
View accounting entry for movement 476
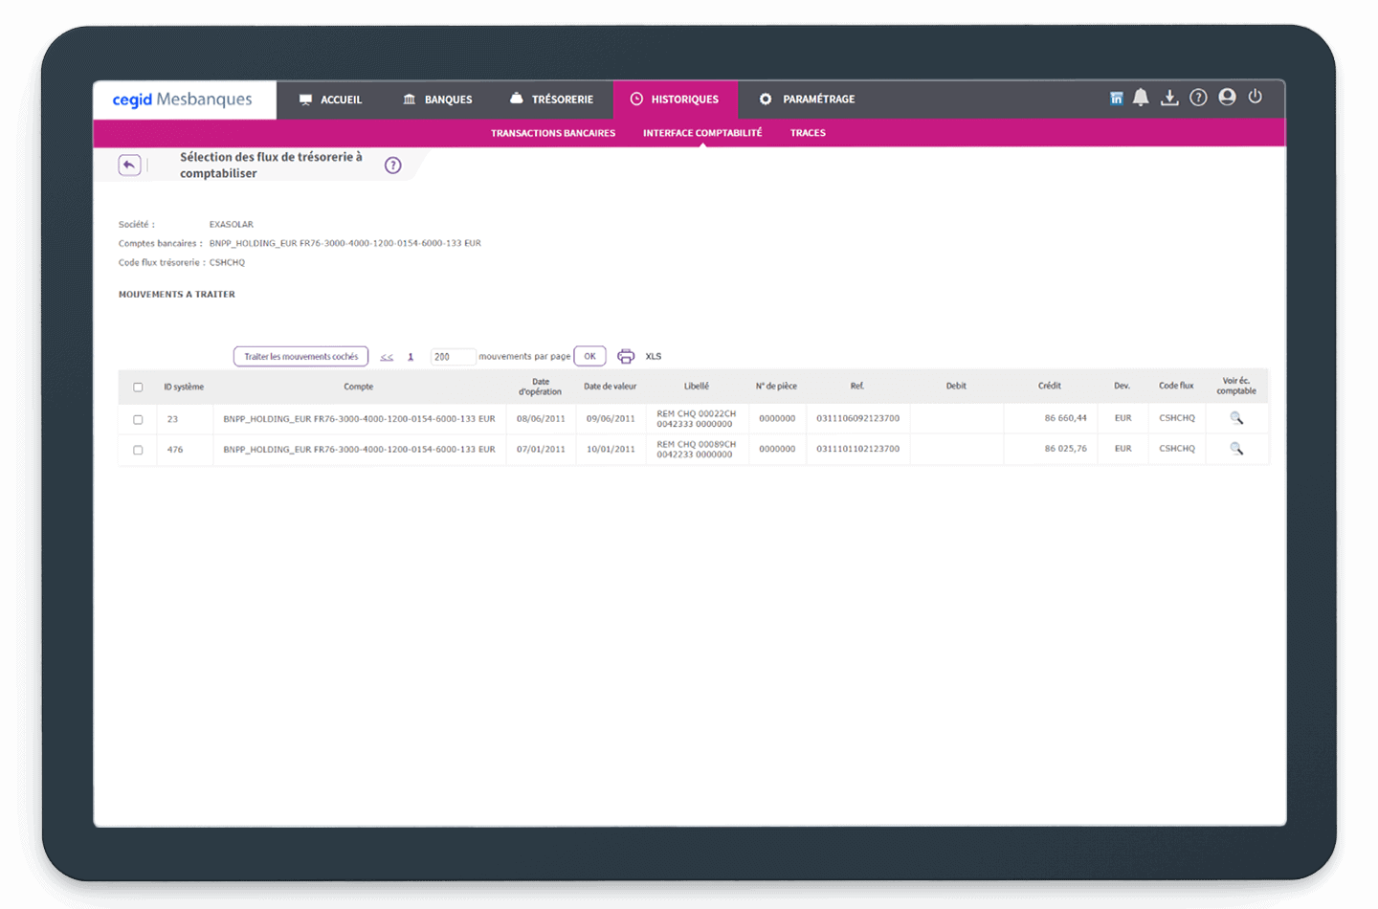tap(1236, 449)
